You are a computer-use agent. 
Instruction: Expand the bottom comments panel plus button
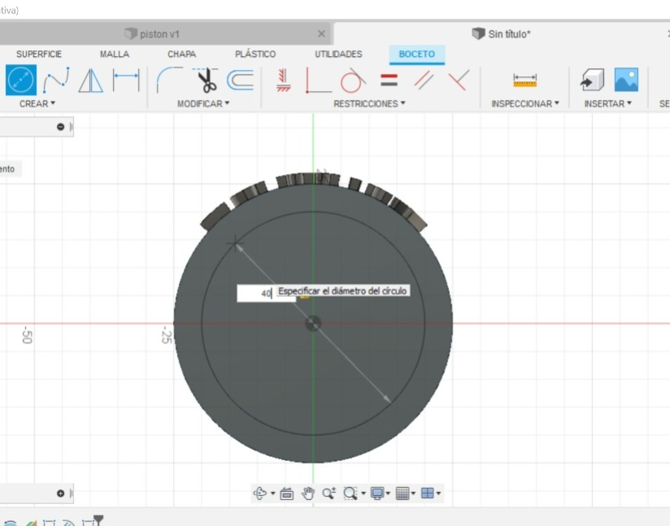(x=61, y=493)
